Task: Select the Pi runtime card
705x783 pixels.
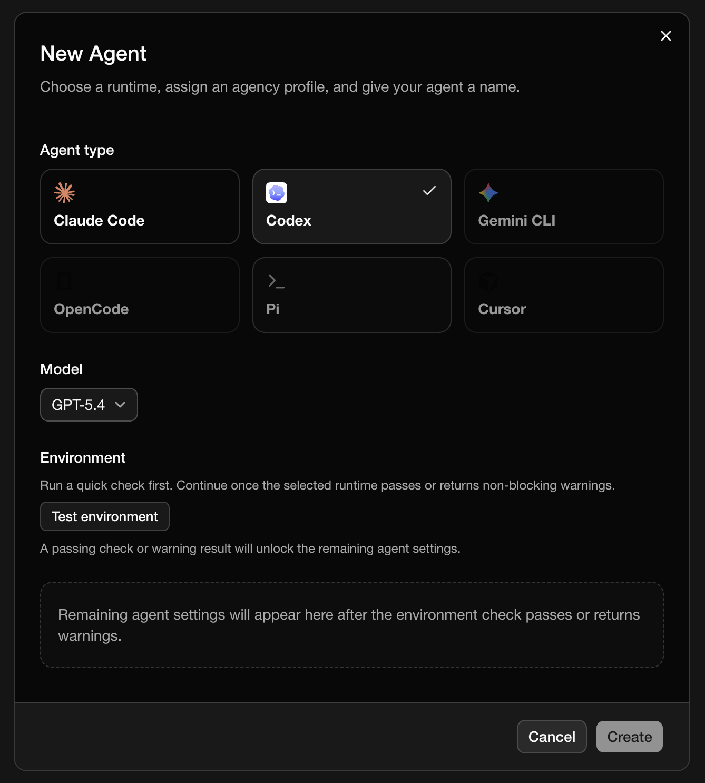Action: 351,295
